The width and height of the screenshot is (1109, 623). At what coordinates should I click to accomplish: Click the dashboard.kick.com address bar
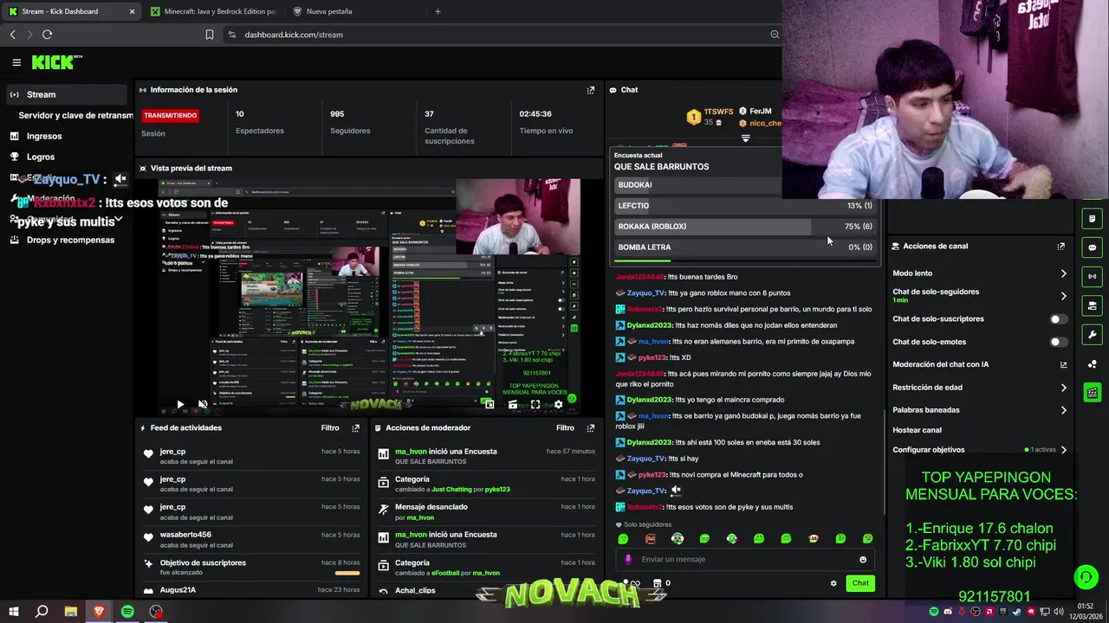[x=503, y=35]
